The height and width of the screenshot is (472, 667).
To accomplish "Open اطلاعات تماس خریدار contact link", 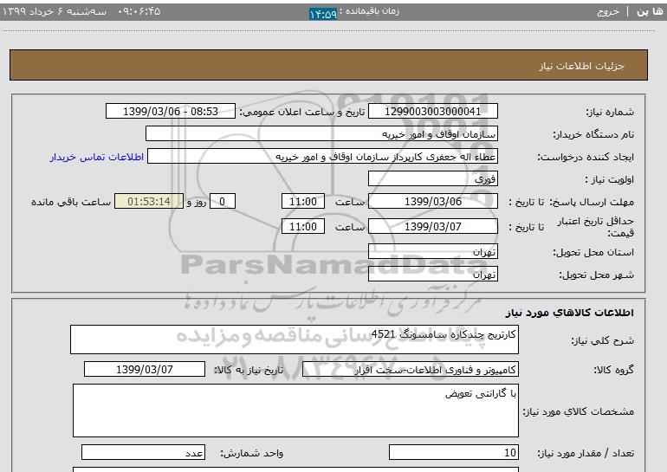I will (x=96, y=157).
